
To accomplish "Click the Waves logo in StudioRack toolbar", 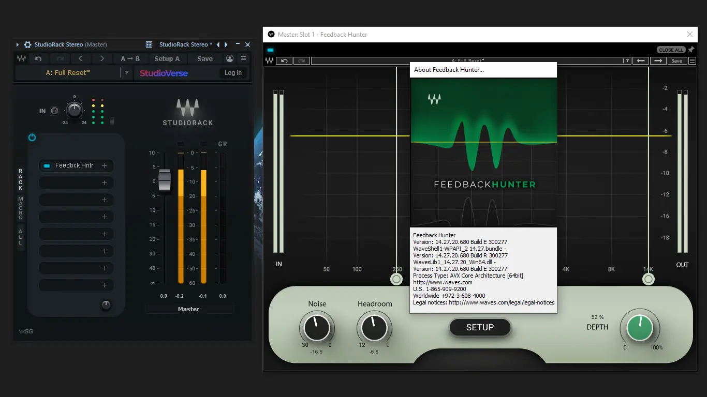I will coord(21,59).
